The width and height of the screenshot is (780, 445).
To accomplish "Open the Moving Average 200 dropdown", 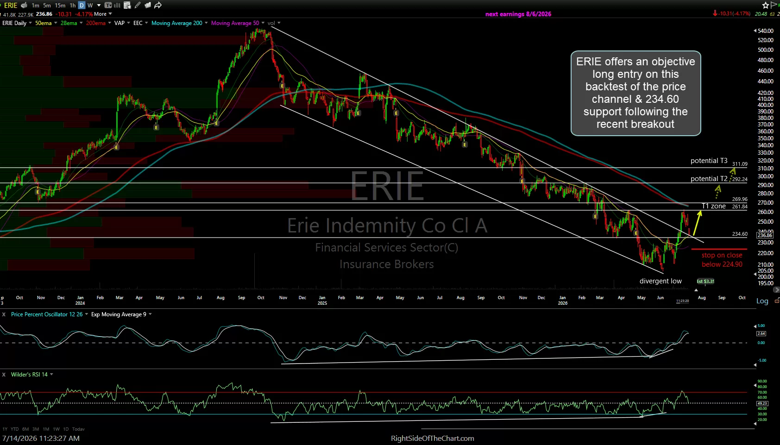I will [206, 23].
